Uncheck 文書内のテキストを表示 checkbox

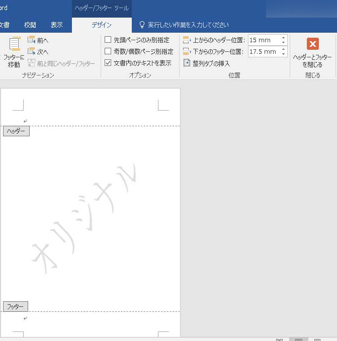click(x=108, y=63)
